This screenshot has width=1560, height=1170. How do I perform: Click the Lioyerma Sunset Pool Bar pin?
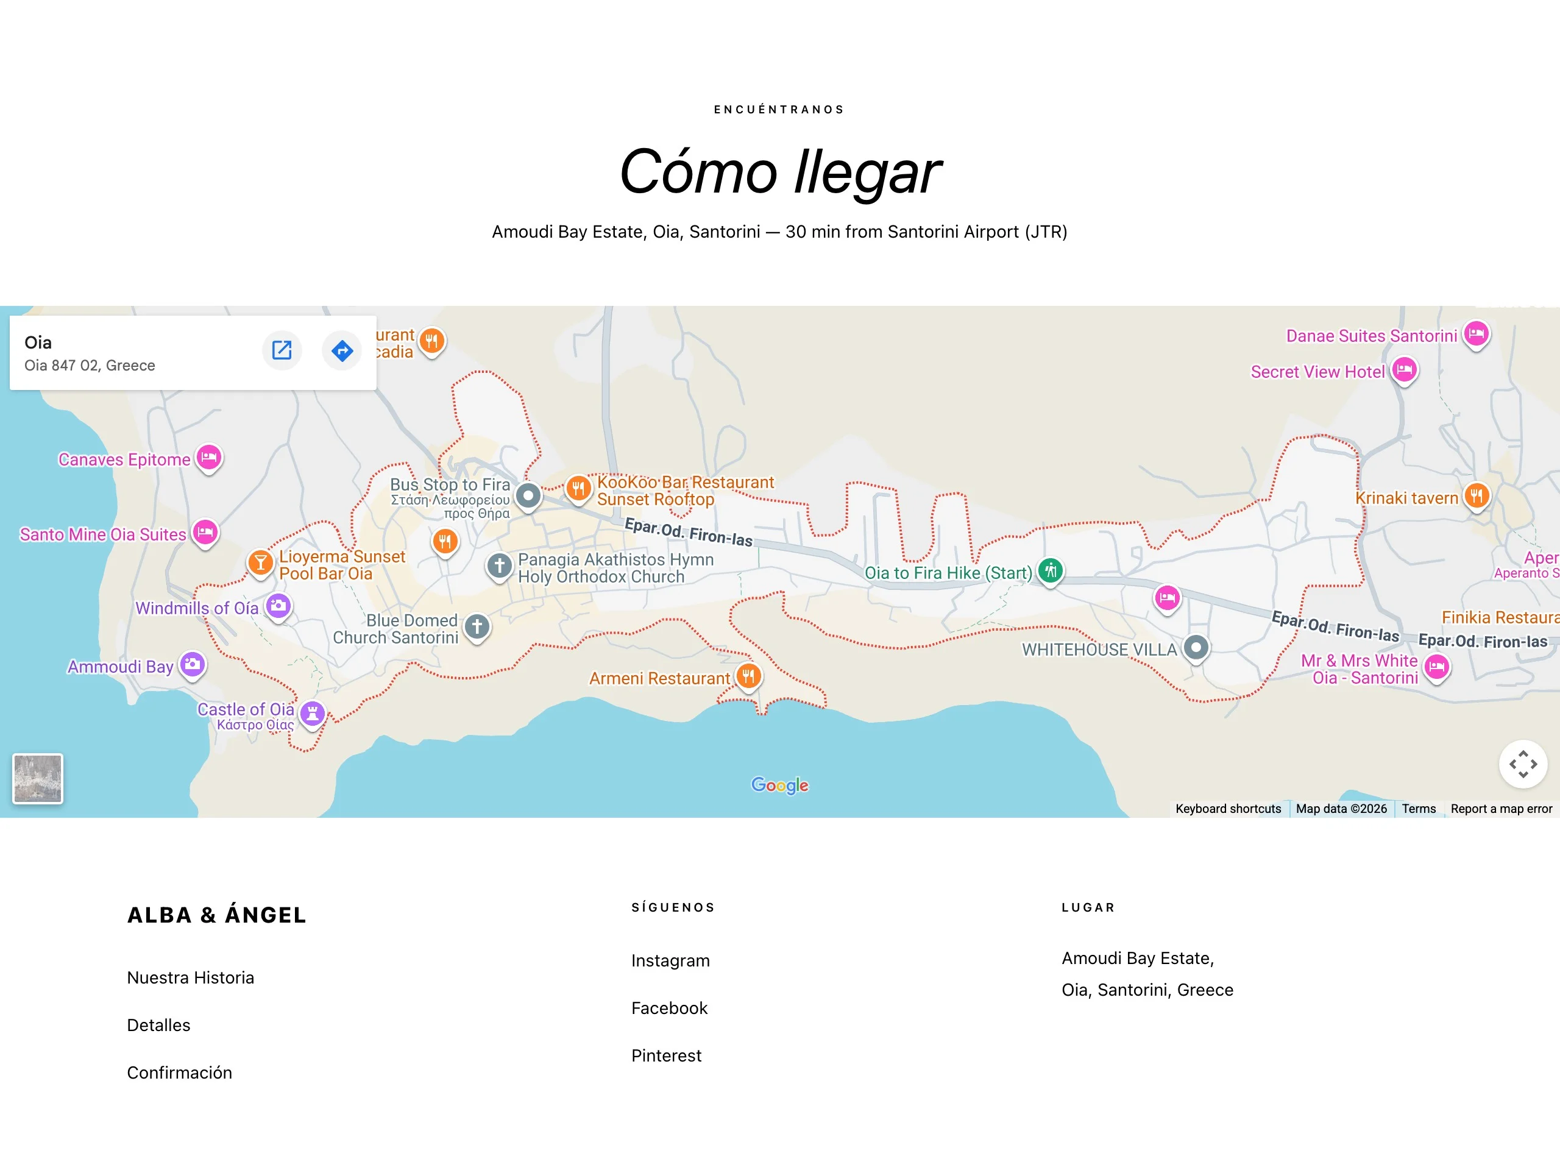tap(260, 563)
